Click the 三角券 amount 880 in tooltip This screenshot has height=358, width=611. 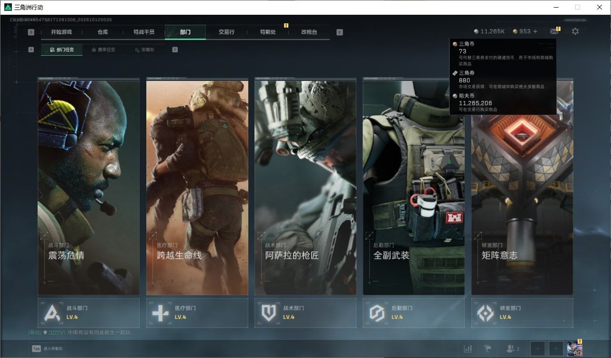click(464, 80)
